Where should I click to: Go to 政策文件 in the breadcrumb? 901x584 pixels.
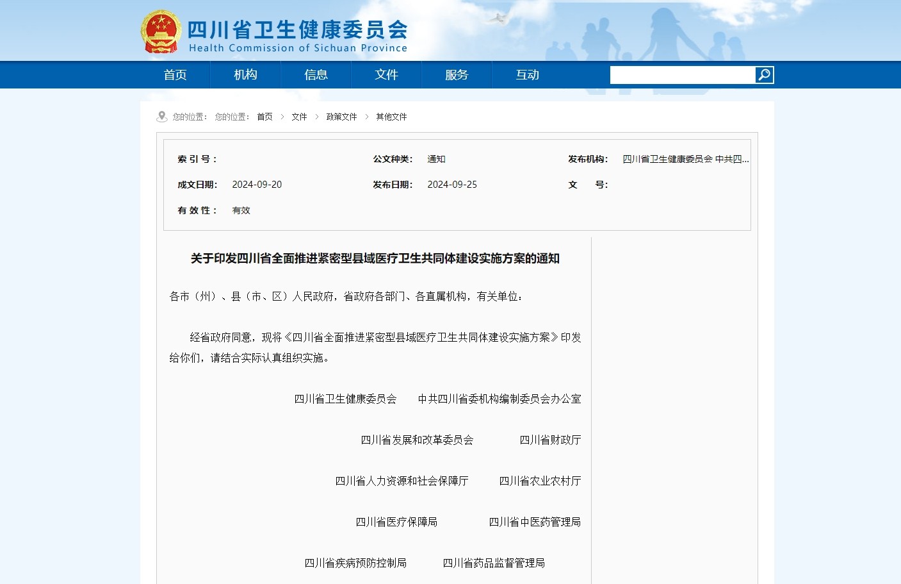[342, 117]
